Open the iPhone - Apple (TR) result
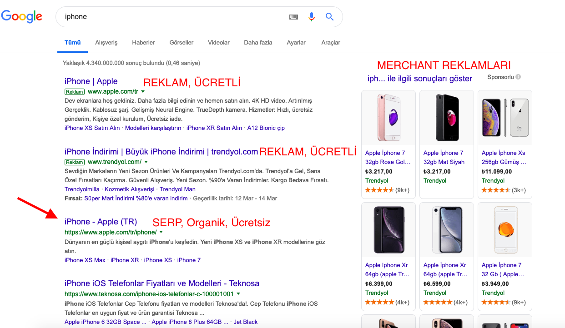This screenshot has height=328, width=565. pyautogui.click(x=101, y=222)
